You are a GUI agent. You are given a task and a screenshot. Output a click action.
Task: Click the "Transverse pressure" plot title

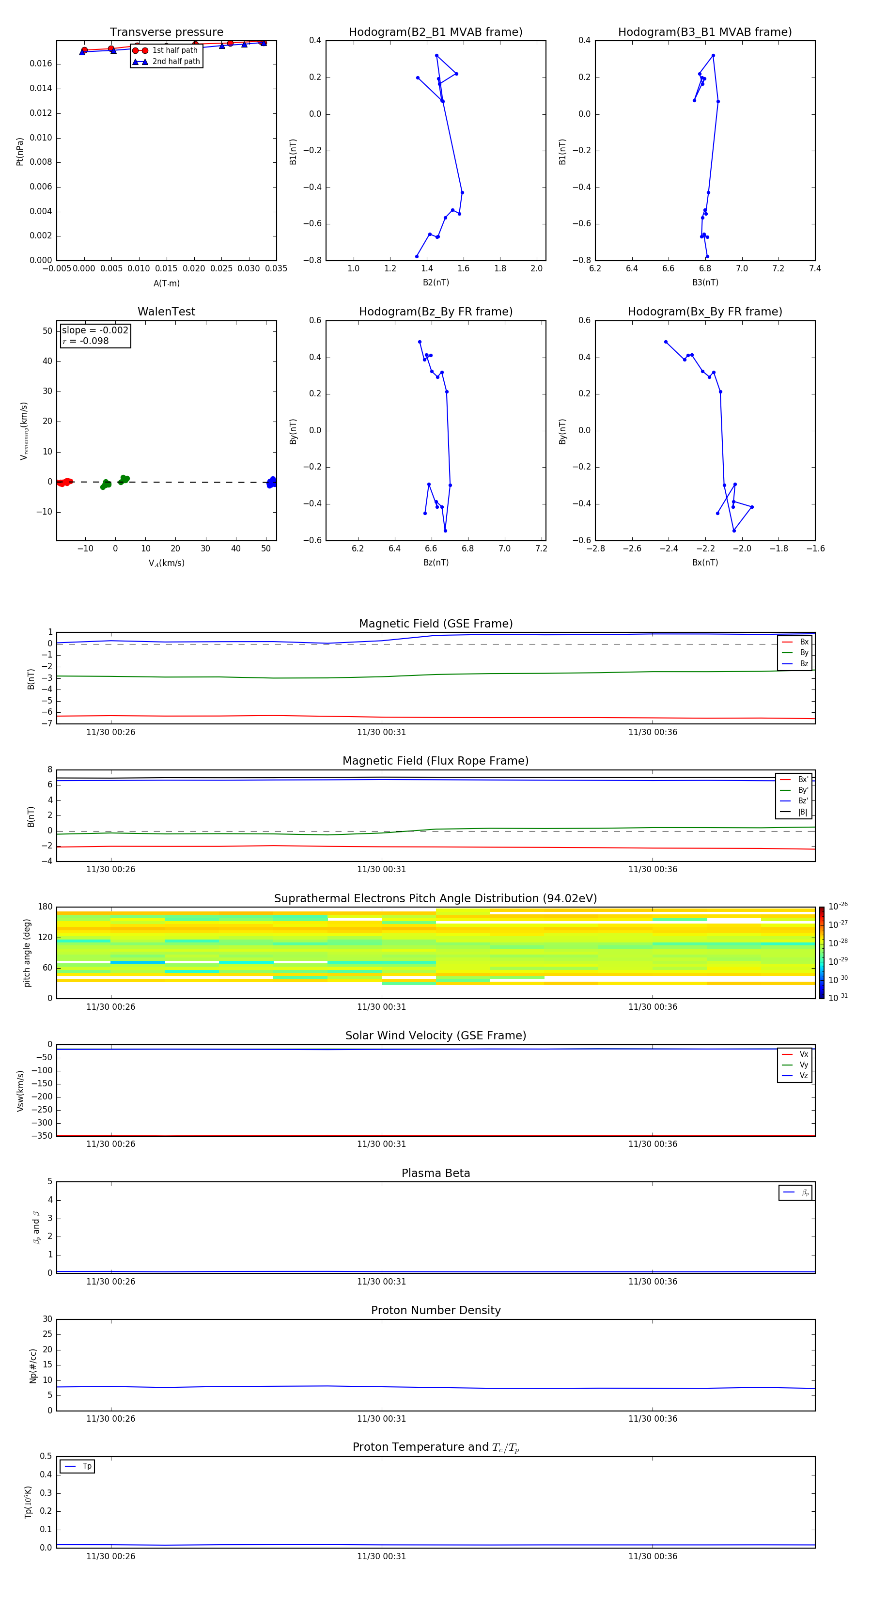(x=166, y=32)
